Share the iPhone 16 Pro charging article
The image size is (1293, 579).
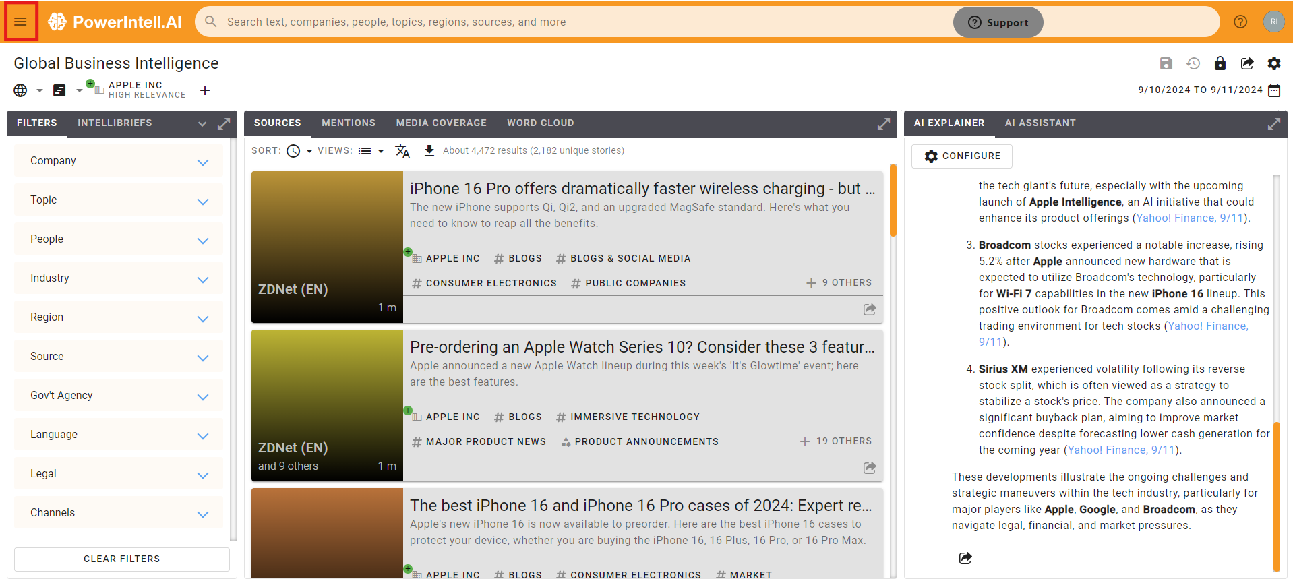(x=870, y=309)
